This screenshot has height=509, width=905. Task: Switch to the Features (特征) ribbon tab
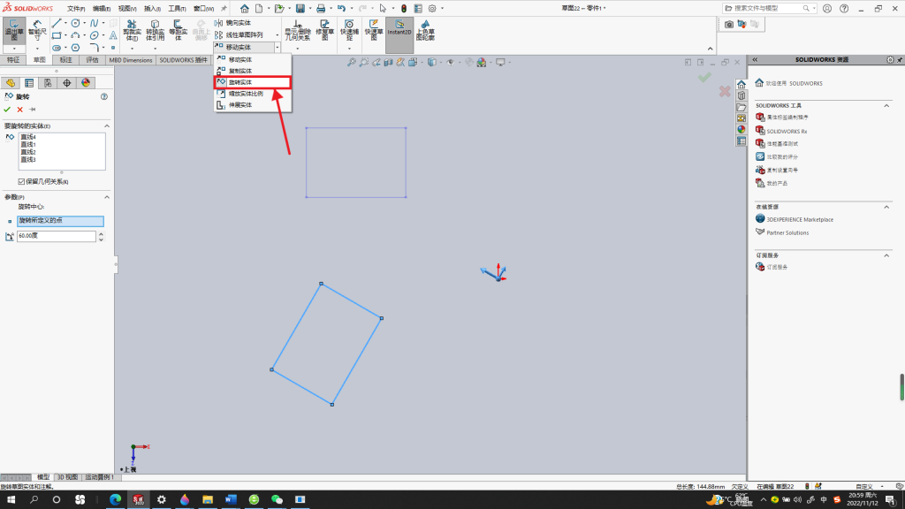[12, 60]
